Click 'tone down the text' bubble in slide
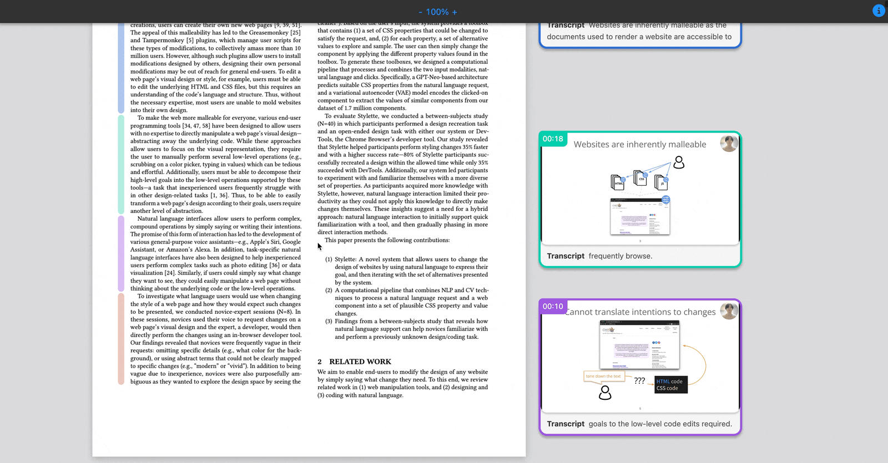Image resolution: width=888 pixels, height=463 pixels. pyautogui.click(x=603, y=376)
